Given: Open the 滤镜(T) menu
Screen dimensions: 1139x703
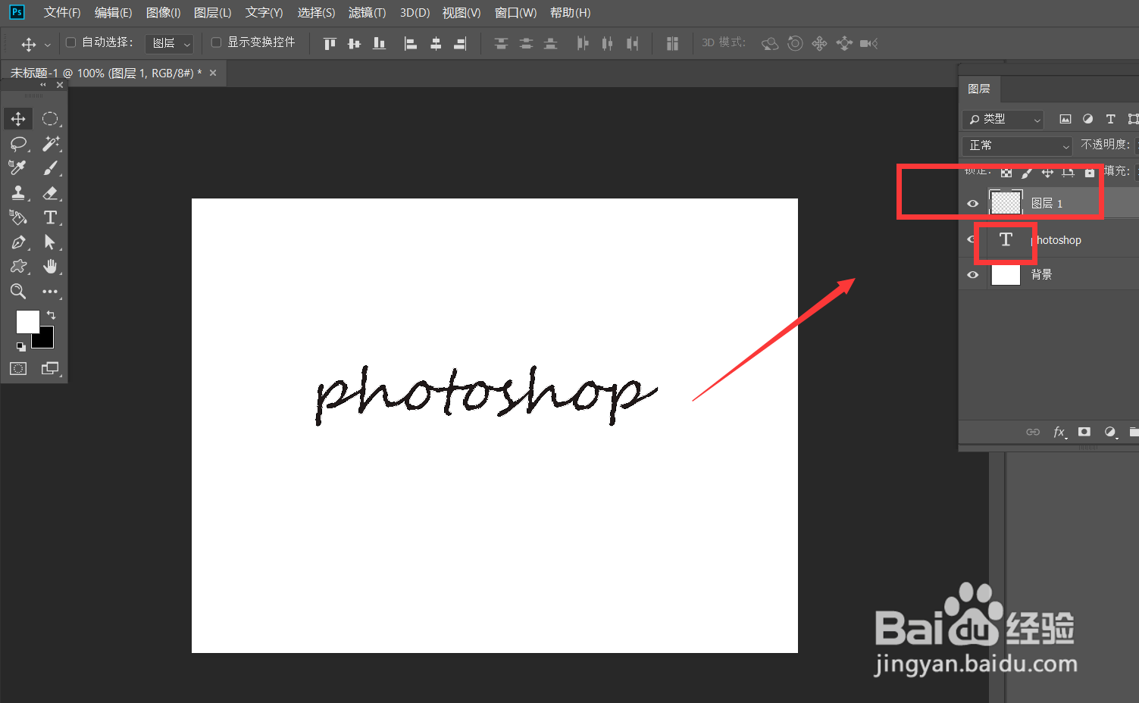Looking at the screenshot, I should (x=367, y=13).
